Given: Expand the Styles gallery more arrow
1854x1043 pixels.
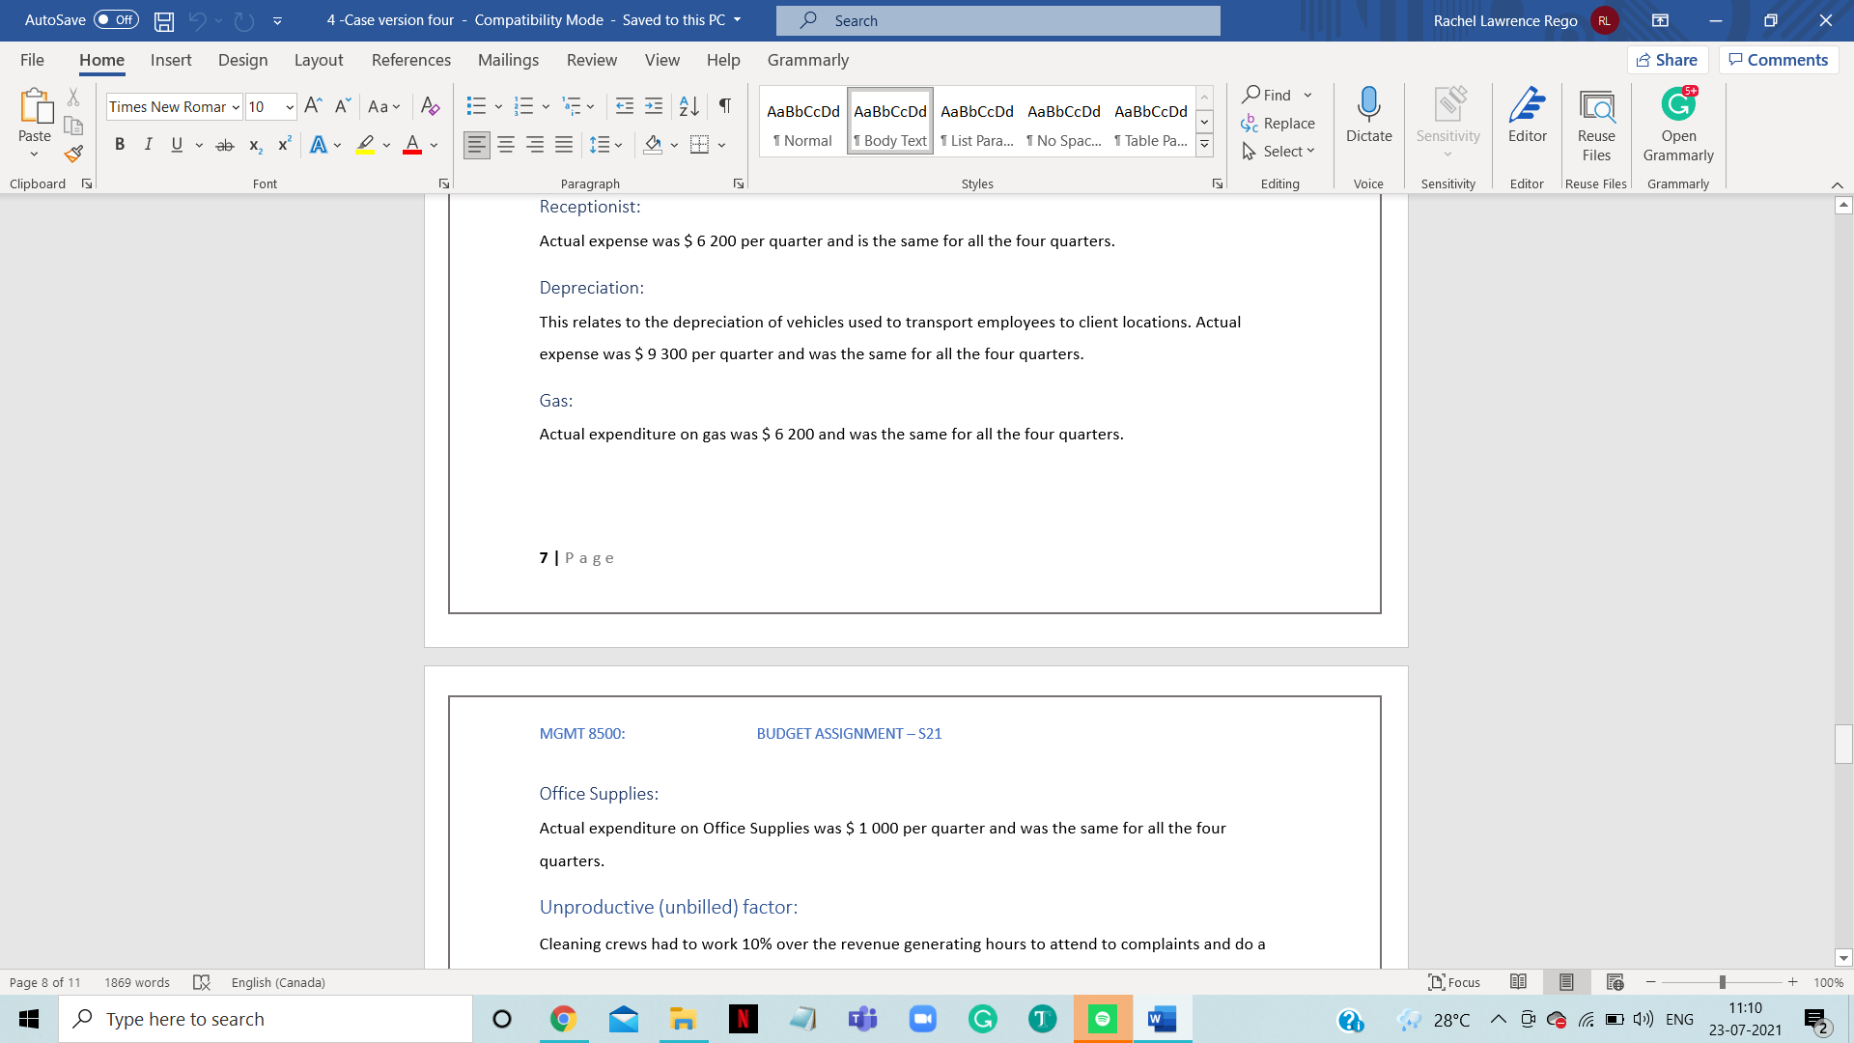Looking at the screenshot, I should click(1204, 145).
